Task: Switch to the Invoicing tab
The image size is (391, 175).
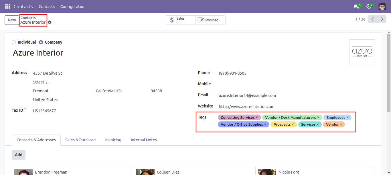Action: tap(113, 140)
